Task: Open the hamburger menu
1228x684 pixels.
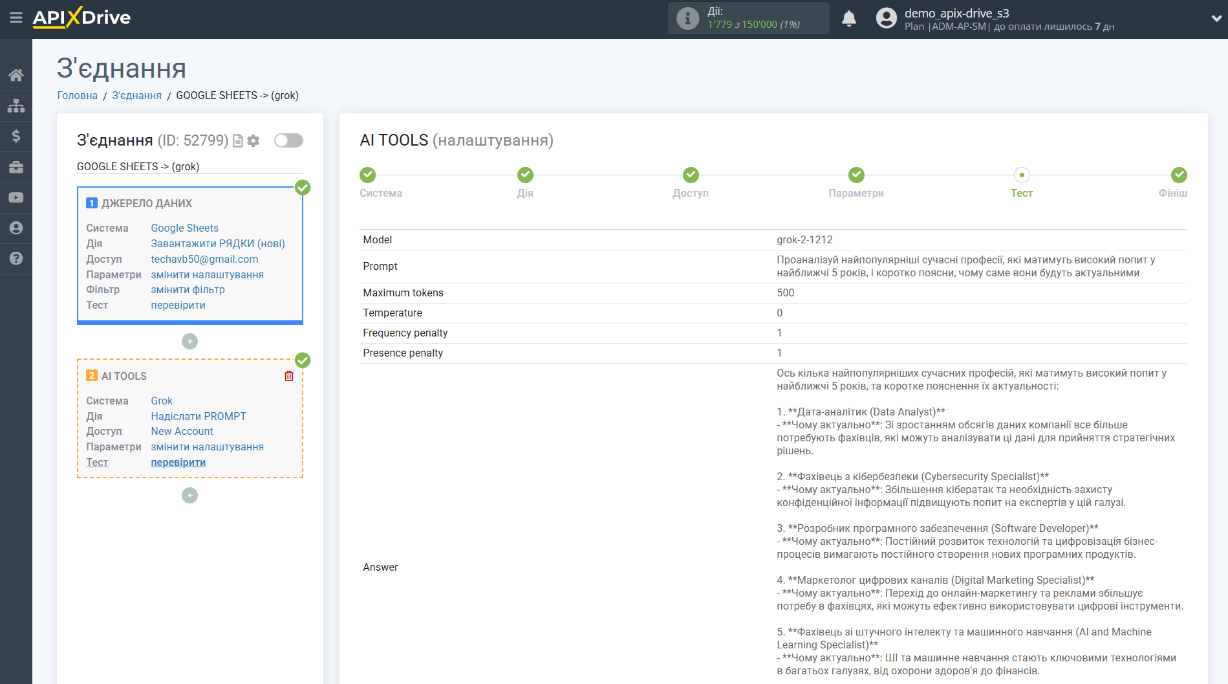Action: point(16,18)
